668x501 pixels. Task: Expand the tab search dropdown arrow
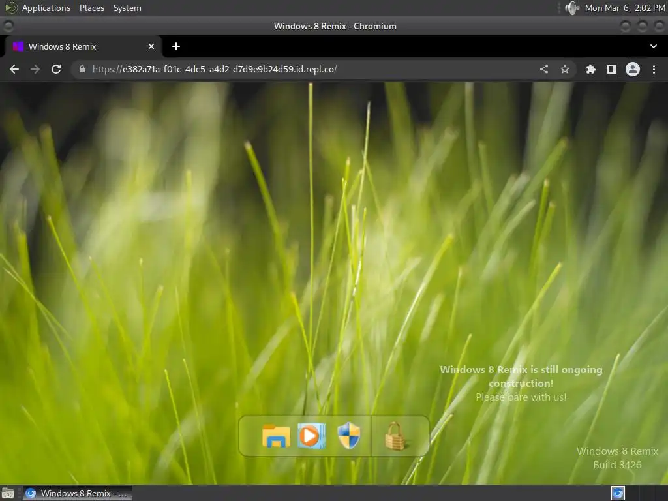point(654,46)
